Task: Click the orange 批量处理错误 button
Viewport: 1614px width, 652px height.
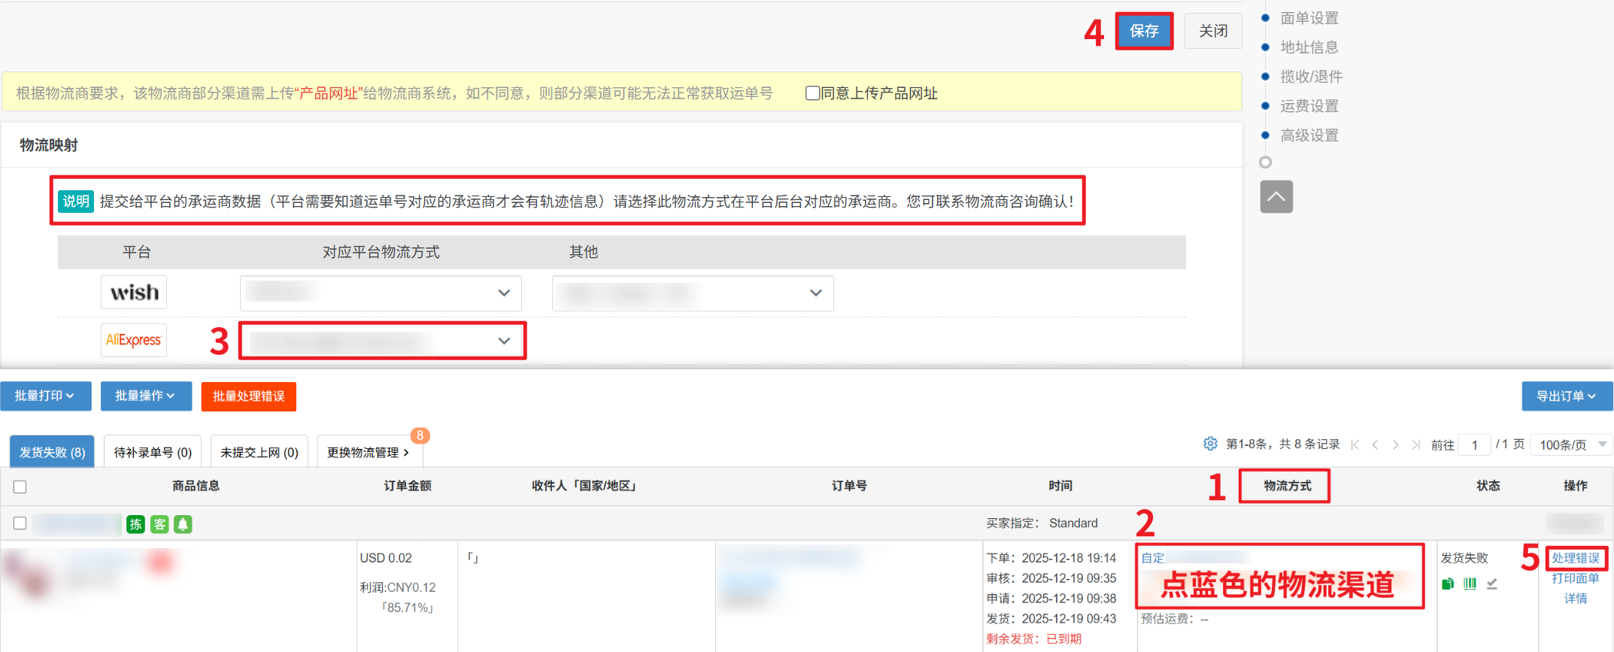Action: point(248,396)
